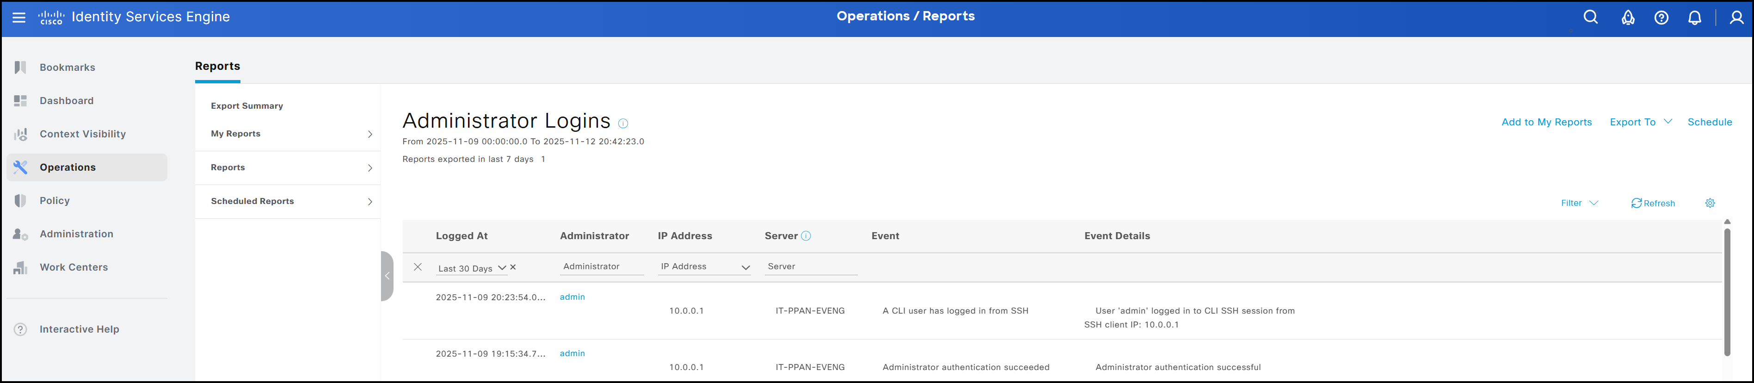Open the help question mark icon

click(1662, 18)
